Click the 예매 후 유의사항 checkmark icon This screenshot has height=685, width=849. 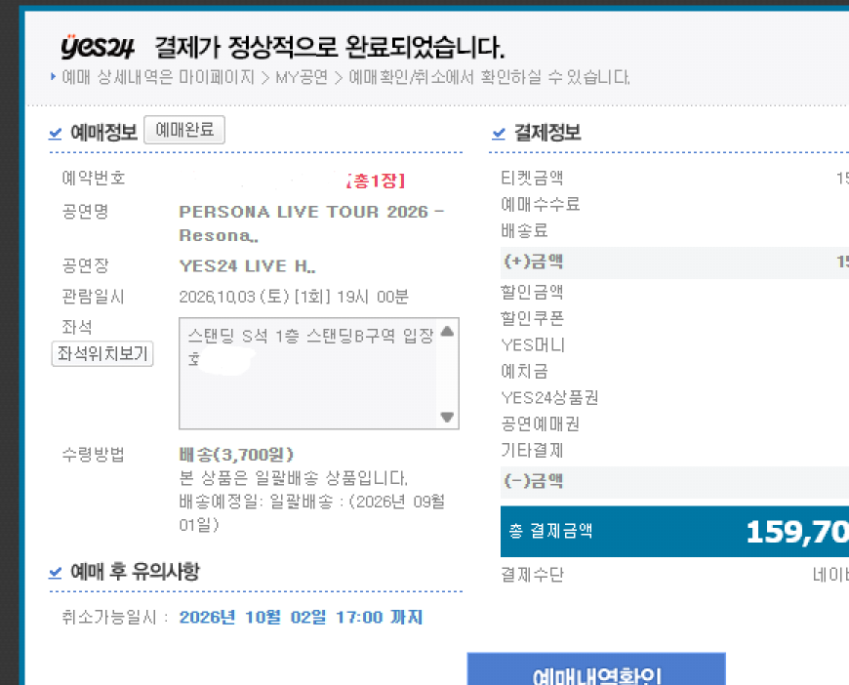56,572
